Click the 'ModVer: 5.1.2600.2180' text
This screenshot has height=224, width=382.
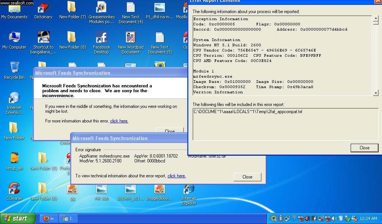click(x=100, y=161)
